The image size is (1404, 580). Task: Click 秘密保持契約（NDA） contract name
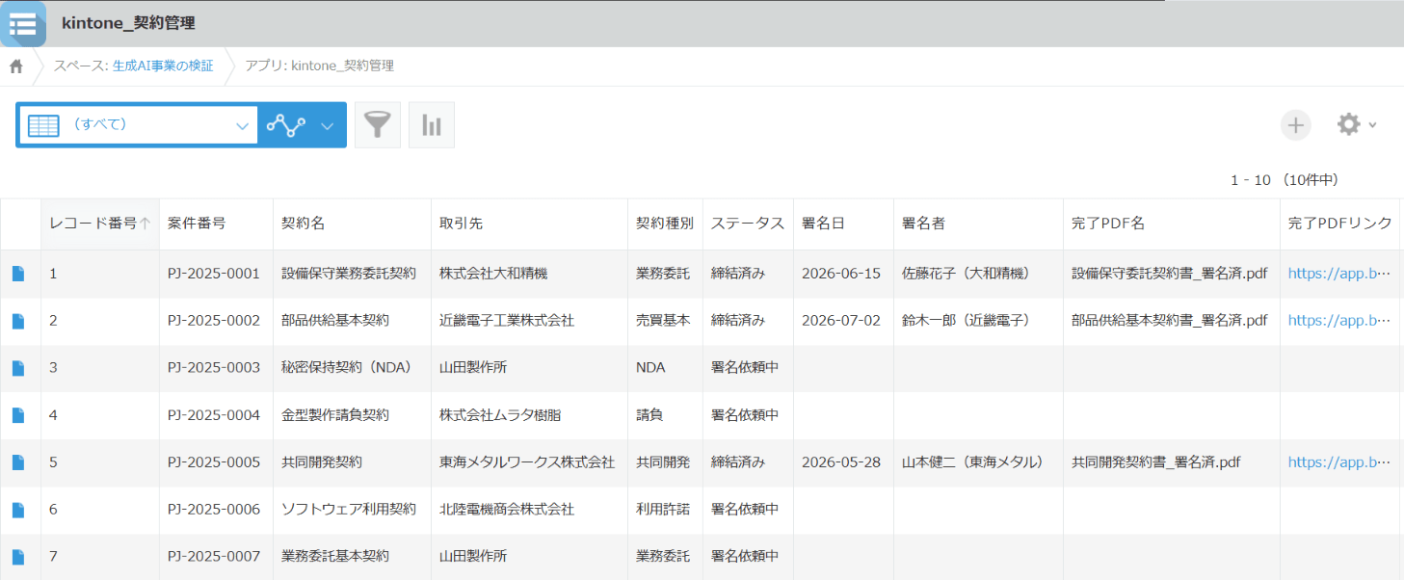(x=347, y=368)
